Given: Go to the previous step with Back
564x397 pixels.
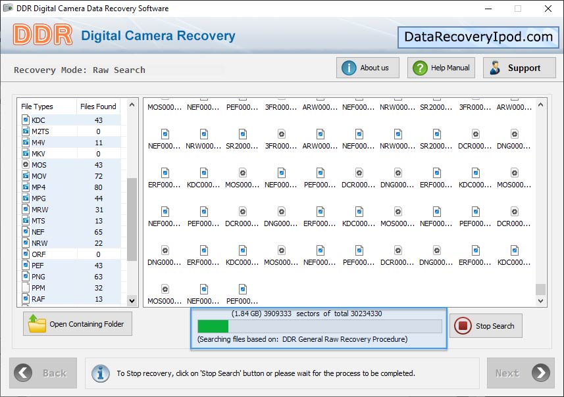Looking at the screenshot, I should coord(43,373).
